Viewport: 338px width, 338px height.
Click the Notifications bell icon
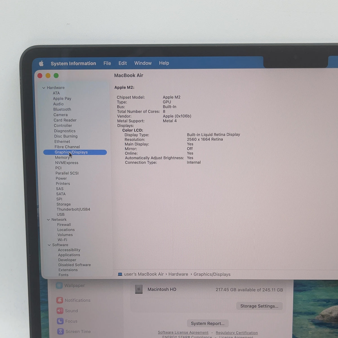coord(59,300)
